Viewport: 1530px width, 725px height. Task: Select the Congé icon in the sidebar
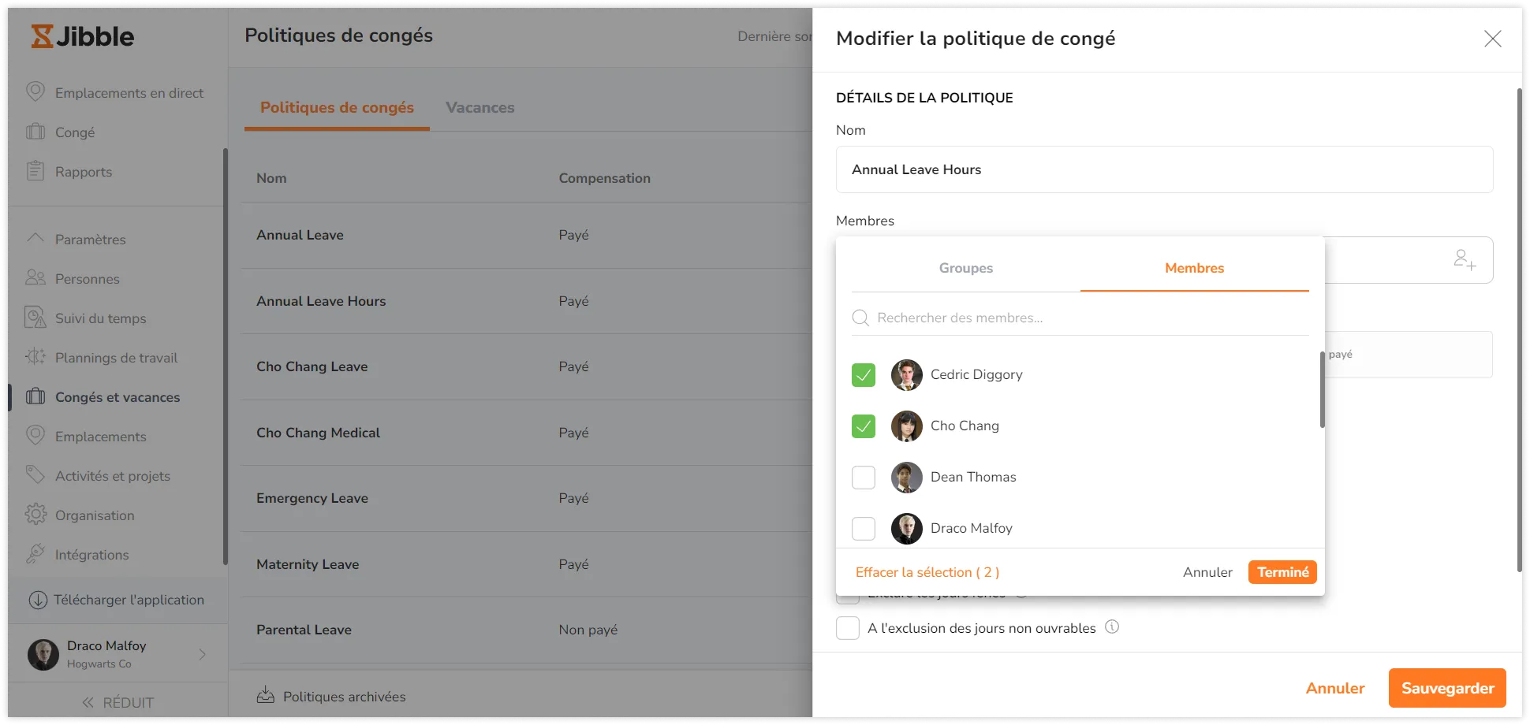pos(35,132)
